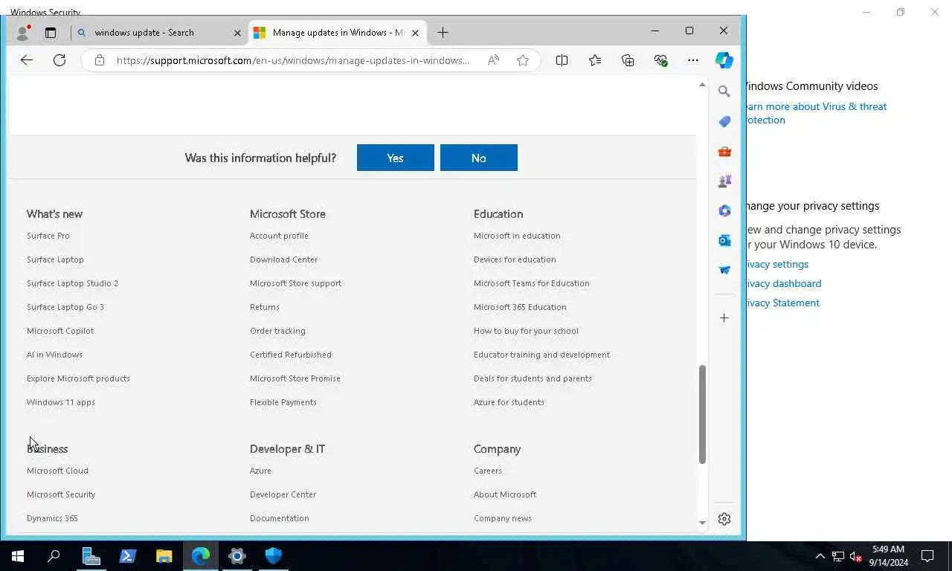Open File Explorer from the taskbar
This screenshot has width=952, height=571.
164,556
